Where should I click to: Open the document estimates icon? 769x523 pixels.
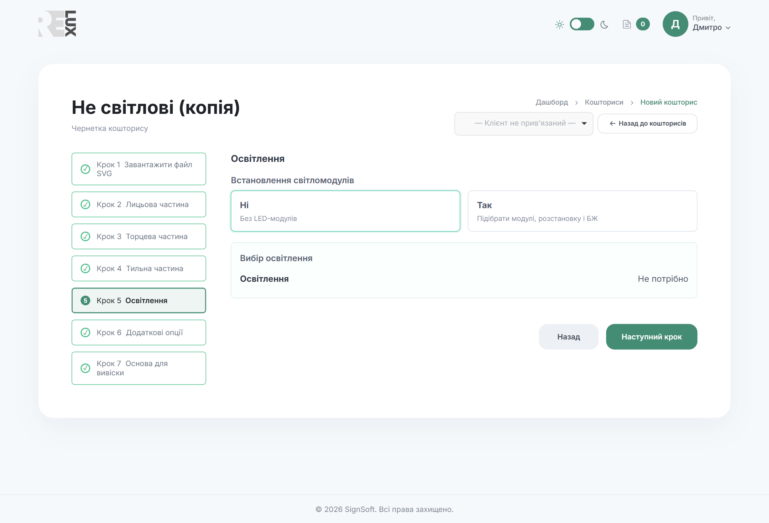pos(627,24)
